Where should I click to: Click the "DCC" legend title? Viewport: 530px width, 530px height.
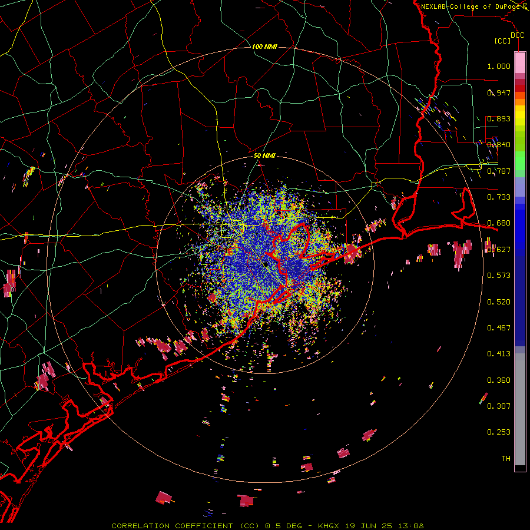518,35
